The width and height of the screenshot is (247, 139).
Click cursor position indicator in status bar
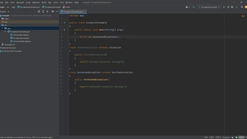click(206, 137)
